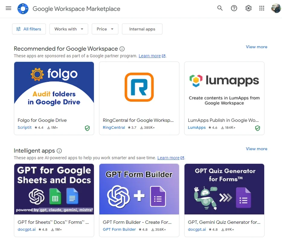Click external-link icon after AI-powered Learn more
Viewport: 282px width, 241px height.
tap(182, 158)
